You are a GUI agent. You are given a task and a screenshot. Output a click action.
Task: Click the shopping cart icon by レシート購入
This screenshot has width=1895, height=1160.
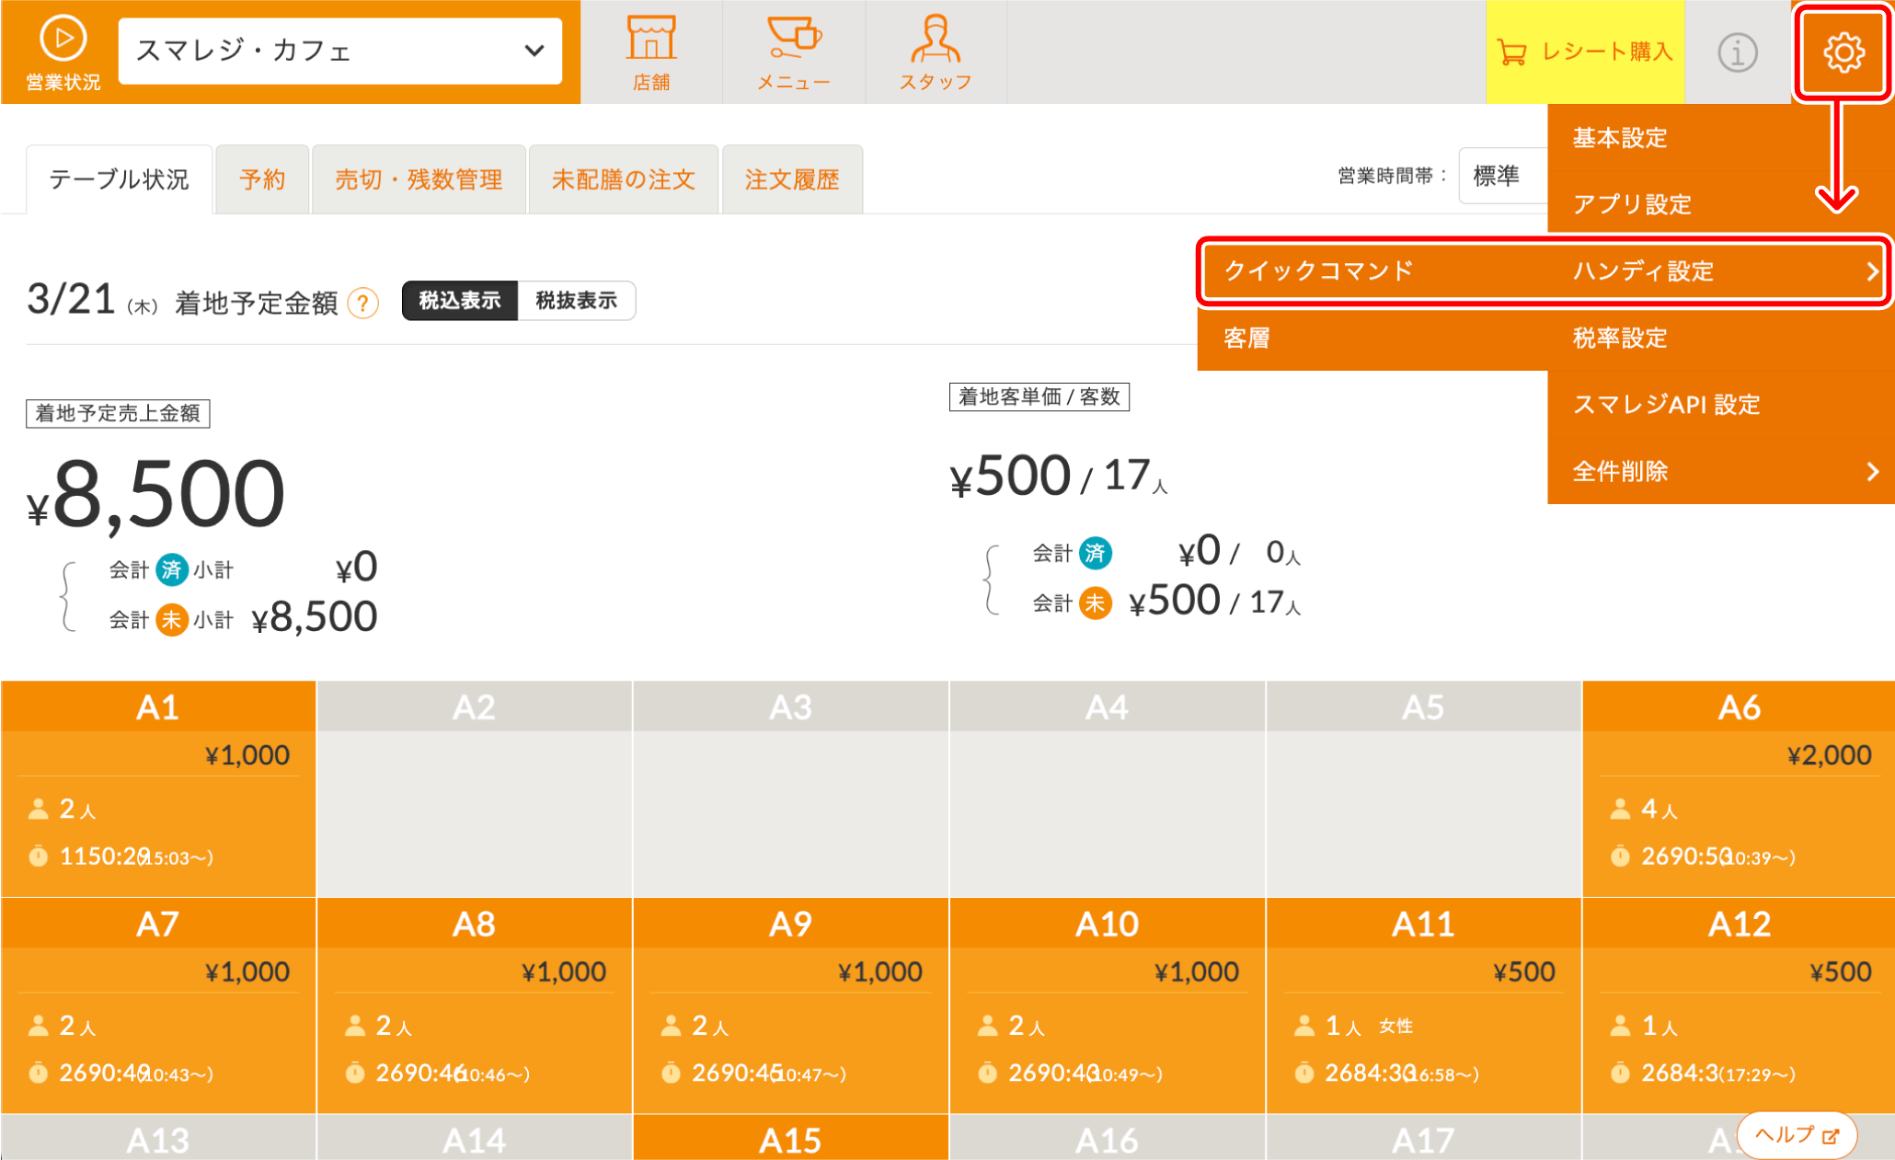click(1511, 52)
